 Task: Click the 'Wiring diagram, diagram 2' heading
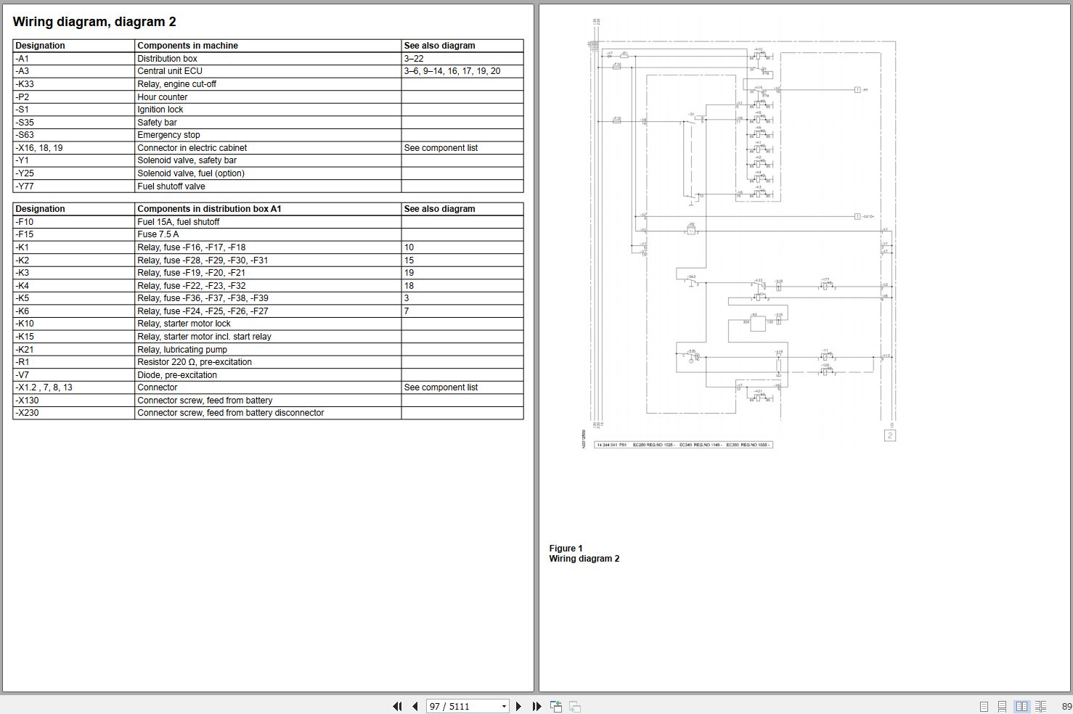coord(94,22)
